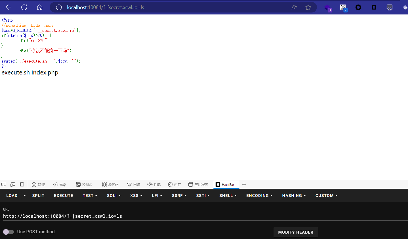The height and width of the screenshot is (239, 408).
Task: Click the die("no,>70") line
Action: coord(35,41)
